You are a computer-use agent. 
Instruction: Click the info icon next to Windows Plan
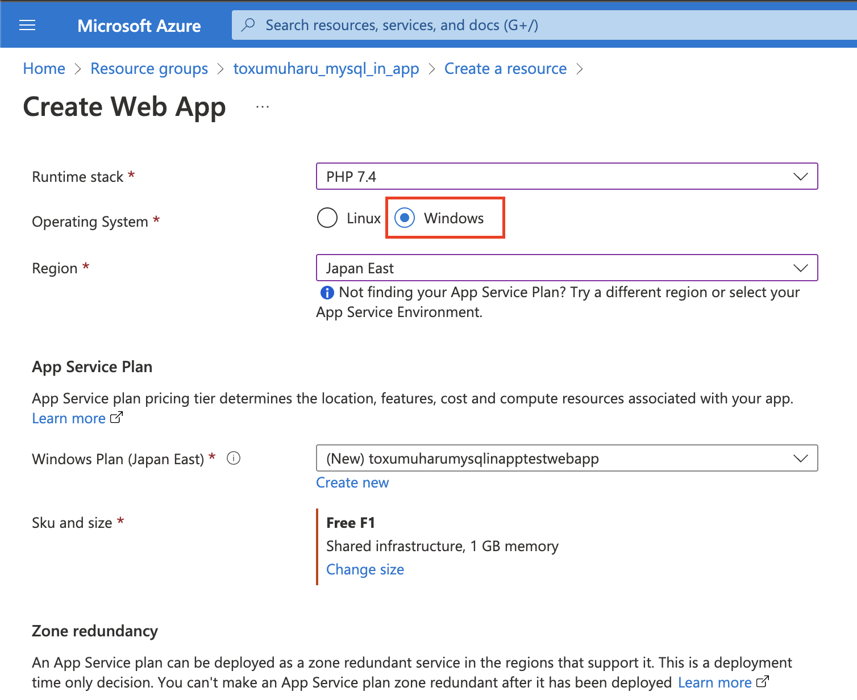tap(234, 458)
